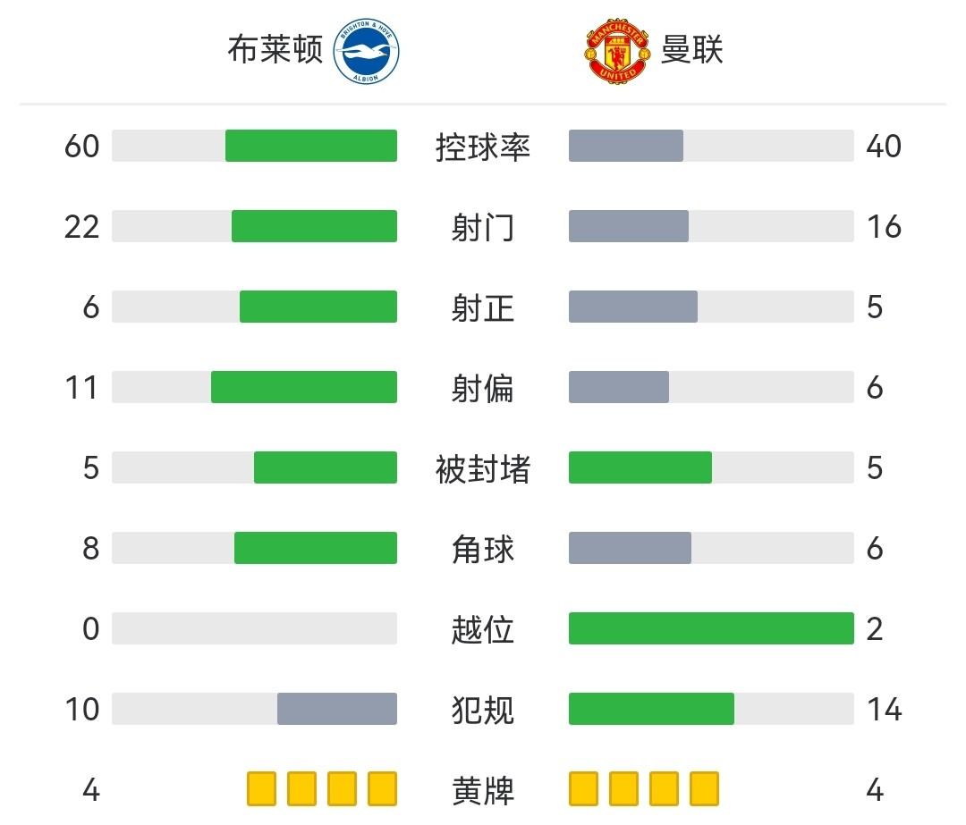Click the 越位 stat label

point(483,629)
